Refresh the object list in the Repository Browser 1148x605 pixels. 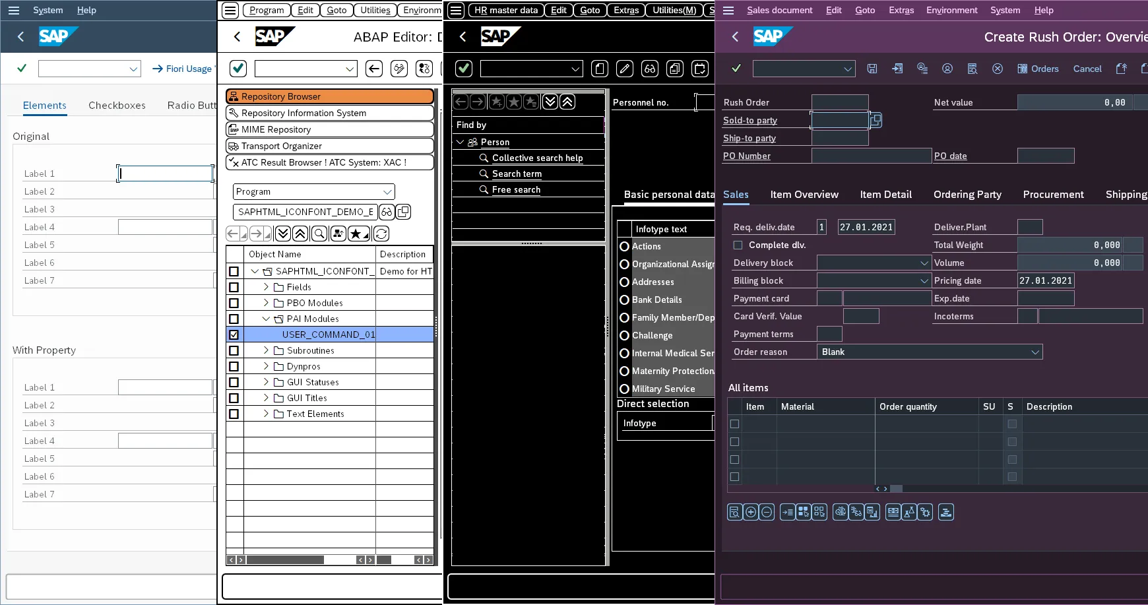(381, 233)
